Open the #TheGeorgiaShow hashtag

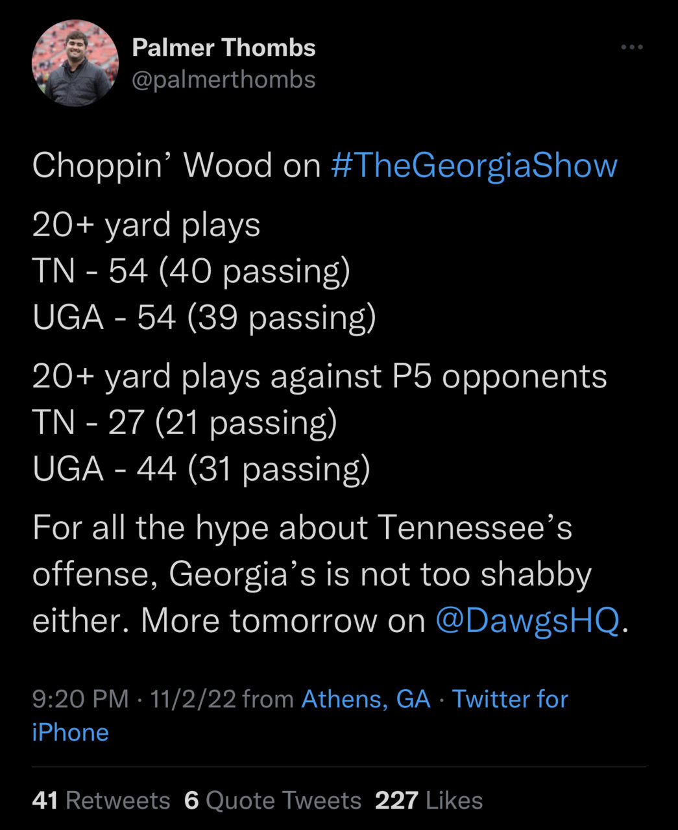pos(474,165)
